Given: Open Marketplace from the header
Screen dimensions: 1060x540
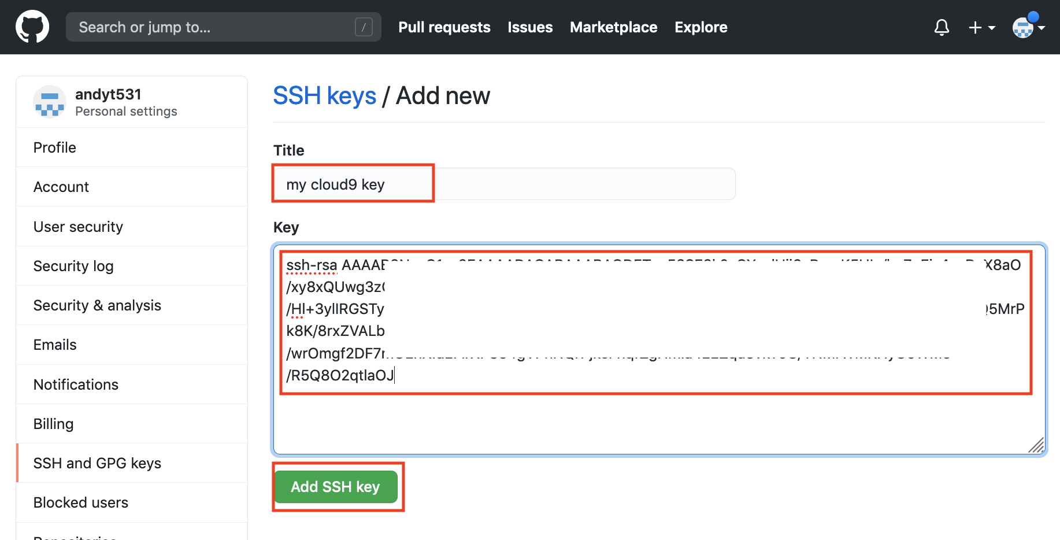Looking at the screenshot, I should [613, 27].
